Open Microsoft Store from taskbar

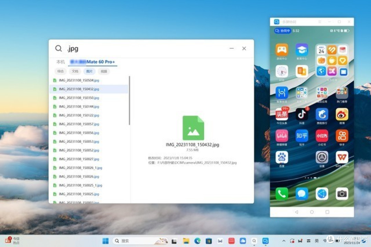(x=209, y=241)
